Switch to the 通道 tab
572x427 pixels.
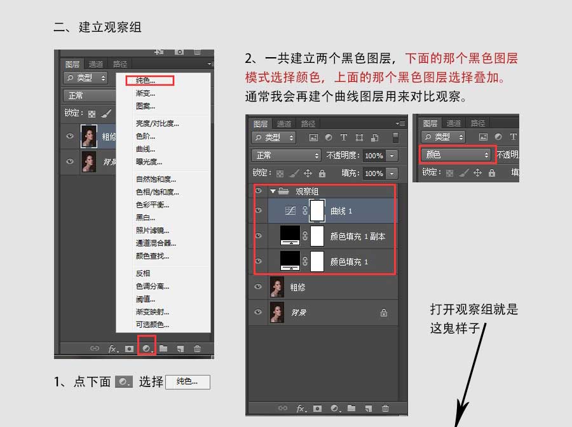click(283, 124)
